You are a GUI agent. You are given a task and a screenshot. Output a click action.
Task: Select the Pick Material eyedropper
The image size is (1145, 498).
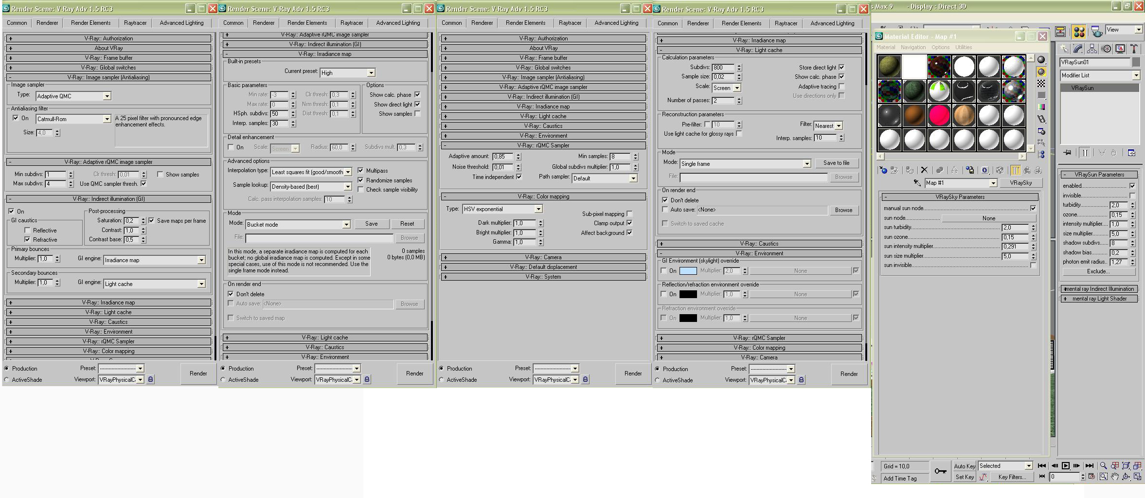coord(917,183)
